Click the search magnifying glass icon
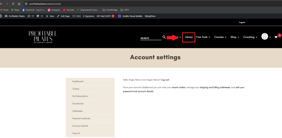This screenshot has height=138, width=282. tap(164, 37)
